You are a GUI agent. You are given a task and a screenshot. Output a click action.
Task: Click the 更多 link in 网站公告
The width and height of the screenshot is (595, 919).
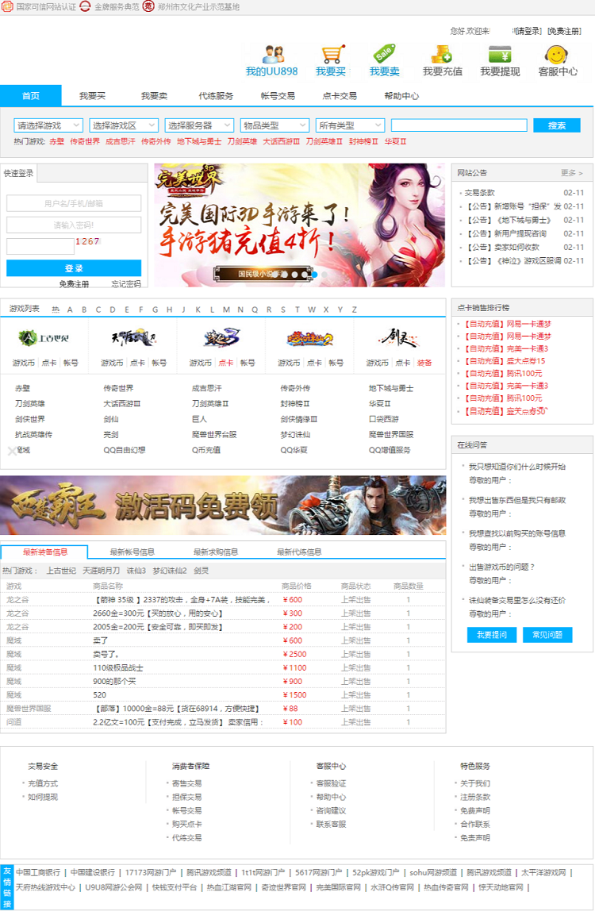click(x=571, y=173)
